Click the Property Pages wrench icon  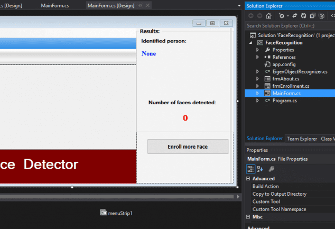click(x=272, y=169)
